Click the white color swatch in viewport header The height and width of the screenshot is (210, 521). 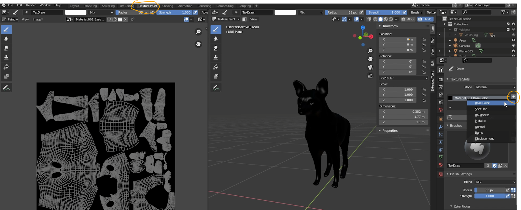click(x=285, y=12)
